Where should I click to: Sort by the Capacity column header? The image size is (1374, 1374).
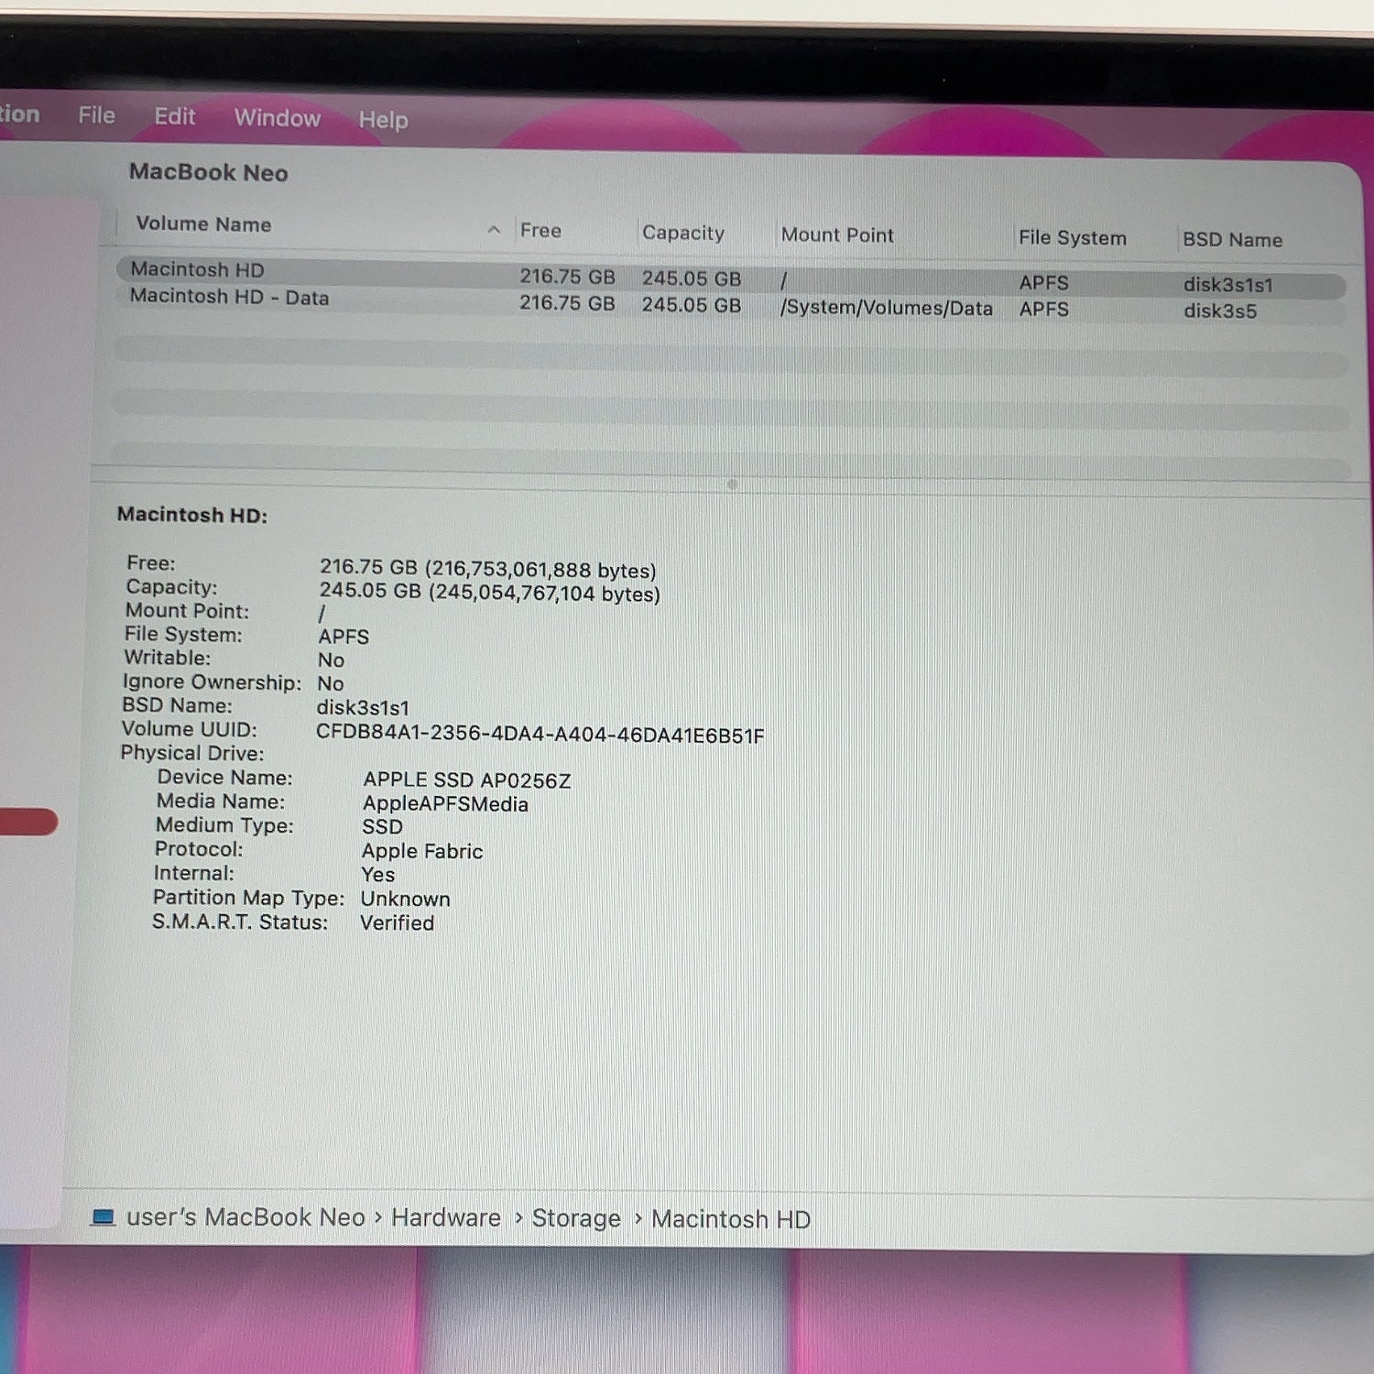tap(682, 233)
